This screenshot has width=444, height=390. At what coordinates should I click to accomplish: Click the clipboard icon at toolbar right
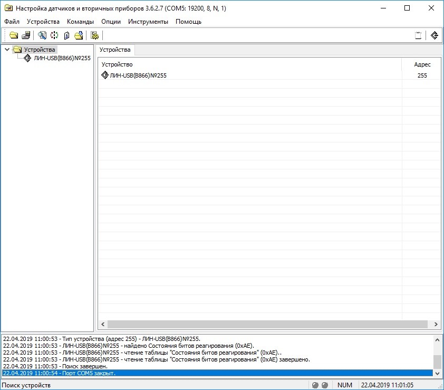click(x=418, y=35)
